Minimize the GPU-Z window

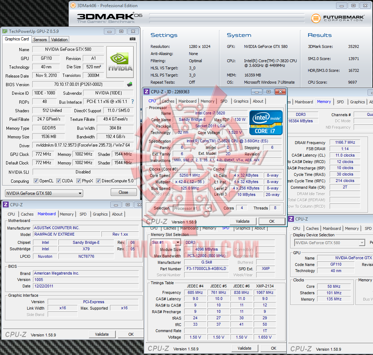click(x=109, y=31)
